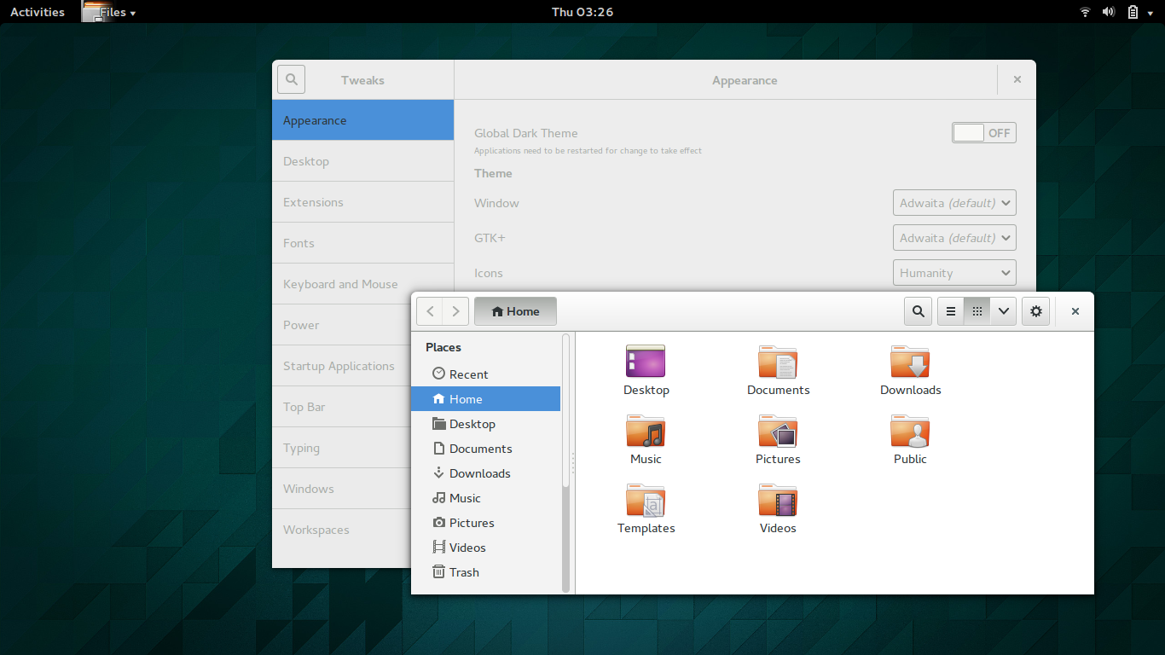
Task: Select the Recent place in Files sidebar
Action: click(468, 374)
